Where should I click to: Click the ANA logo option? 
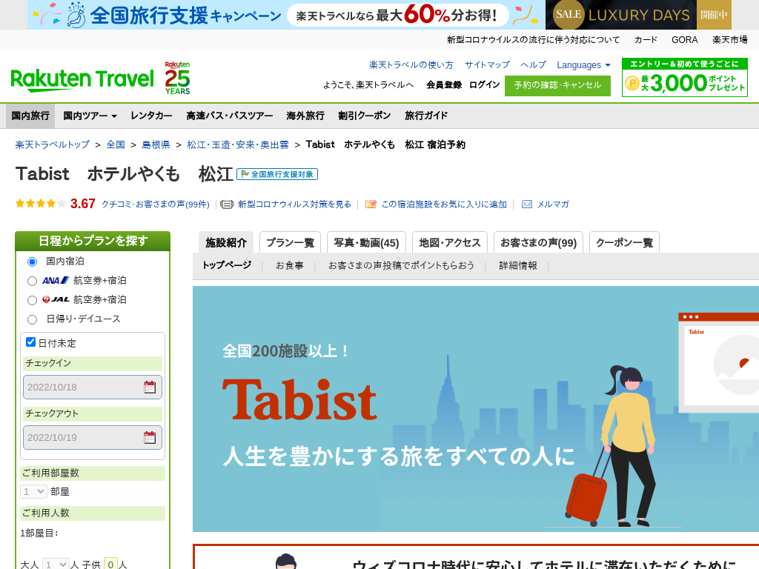pos(56,280)
